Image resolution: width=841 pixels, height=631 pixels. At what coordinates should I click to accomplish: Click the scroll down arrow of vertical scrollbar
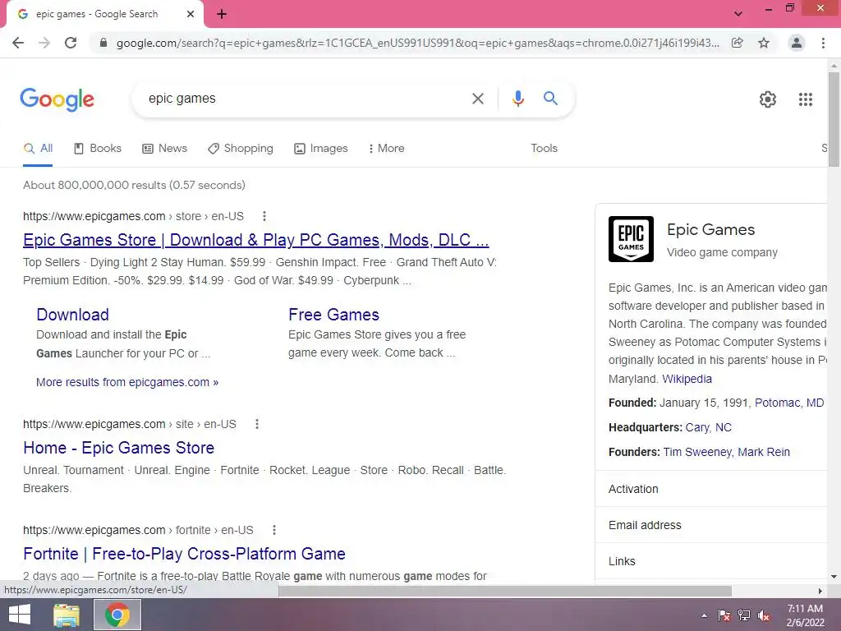[834, 577]
